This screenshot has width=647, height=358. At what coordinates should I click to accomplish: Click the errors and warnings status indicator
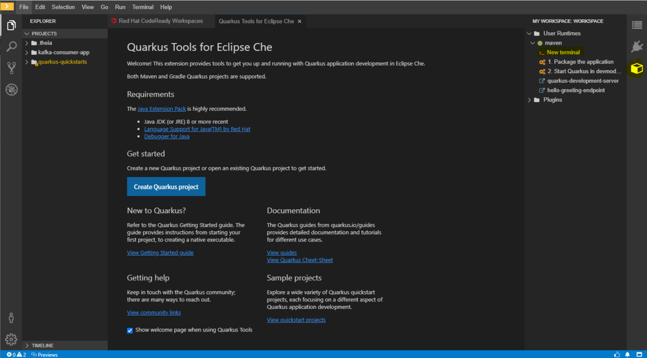click(16, 354)
